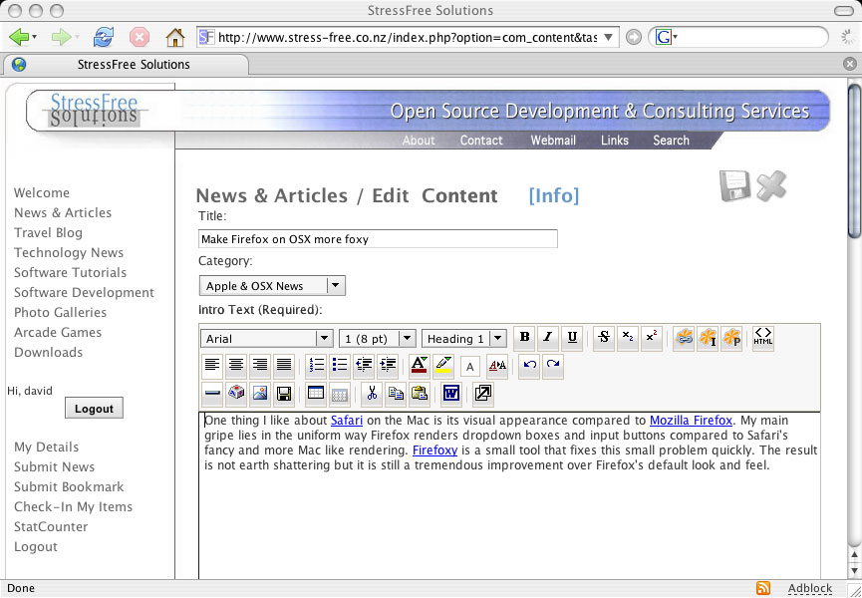Open Travel Blog in the sidebar
The height and width of the screenshot is (598, 862).
(x=49, y=233)
